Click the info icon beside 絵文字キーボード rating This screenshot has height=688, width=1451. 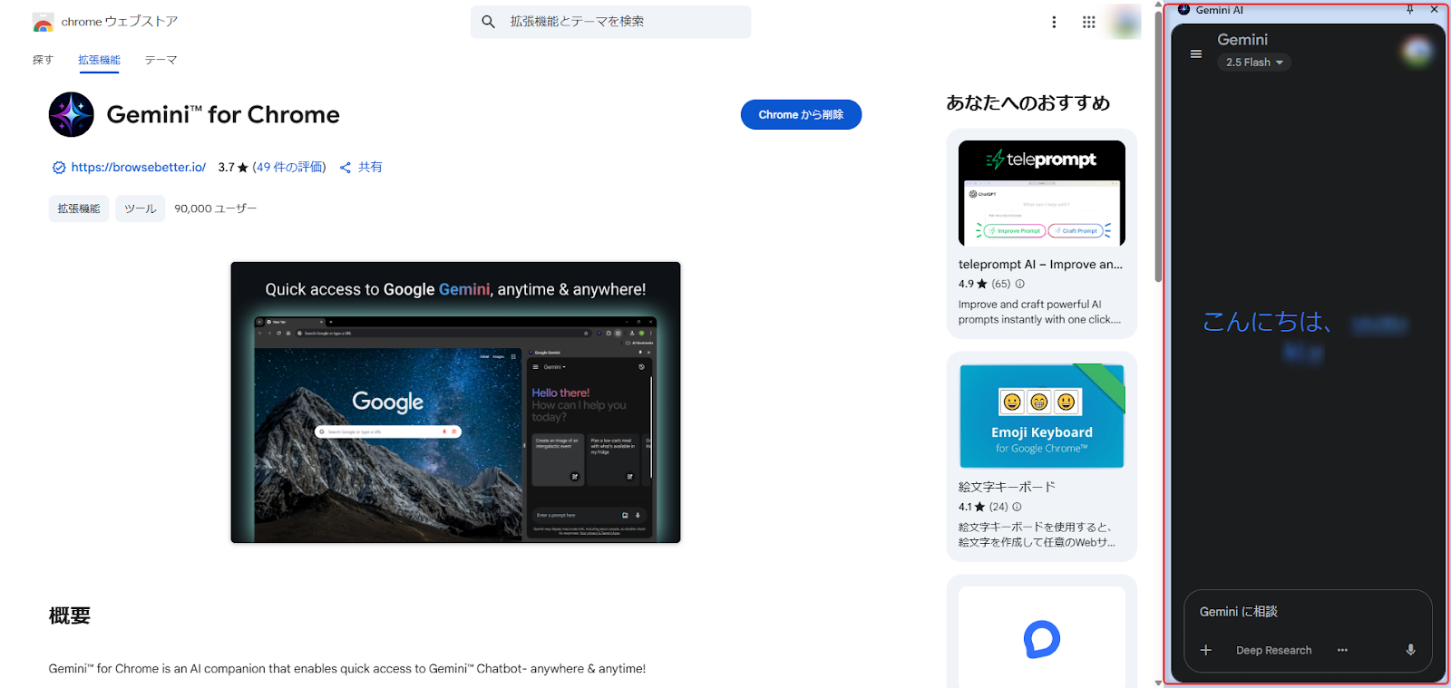pyautogui.click(x=1017, y=507)
